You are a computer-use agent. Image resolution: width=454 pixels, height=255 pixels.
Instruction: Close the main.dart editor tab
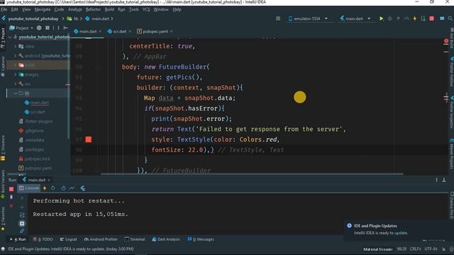100,31
